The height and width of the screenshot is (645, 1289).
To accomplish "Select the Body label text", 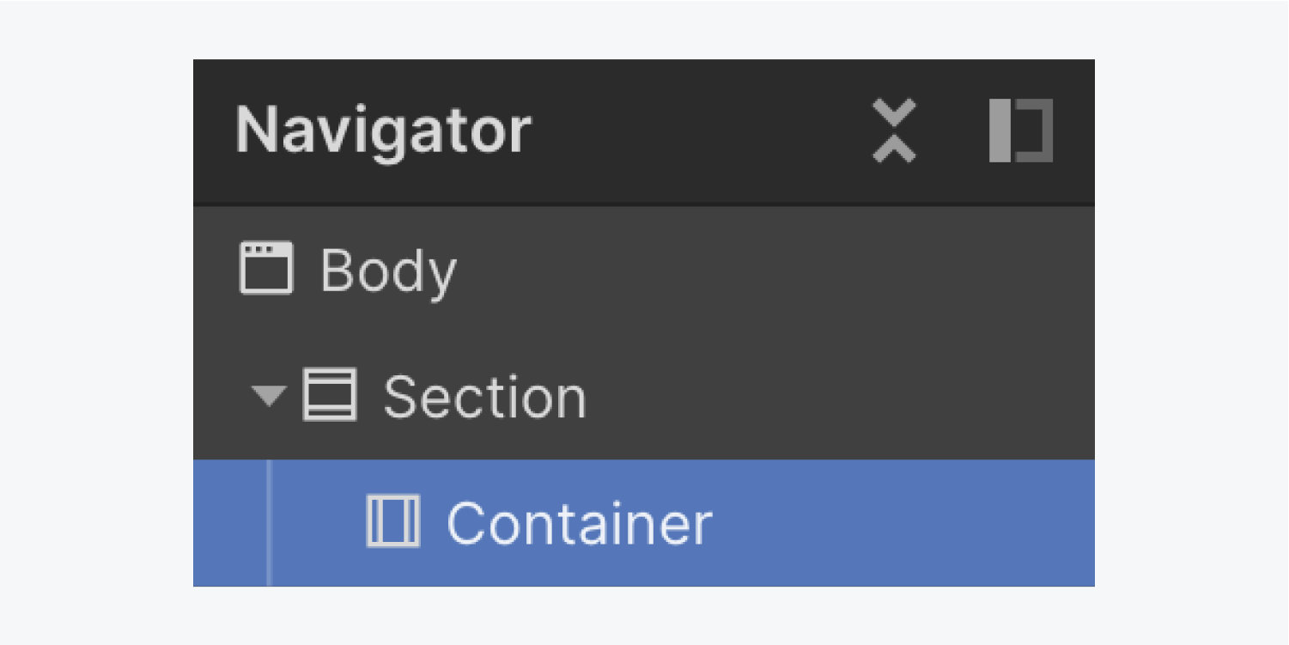I will click(388, 271).
